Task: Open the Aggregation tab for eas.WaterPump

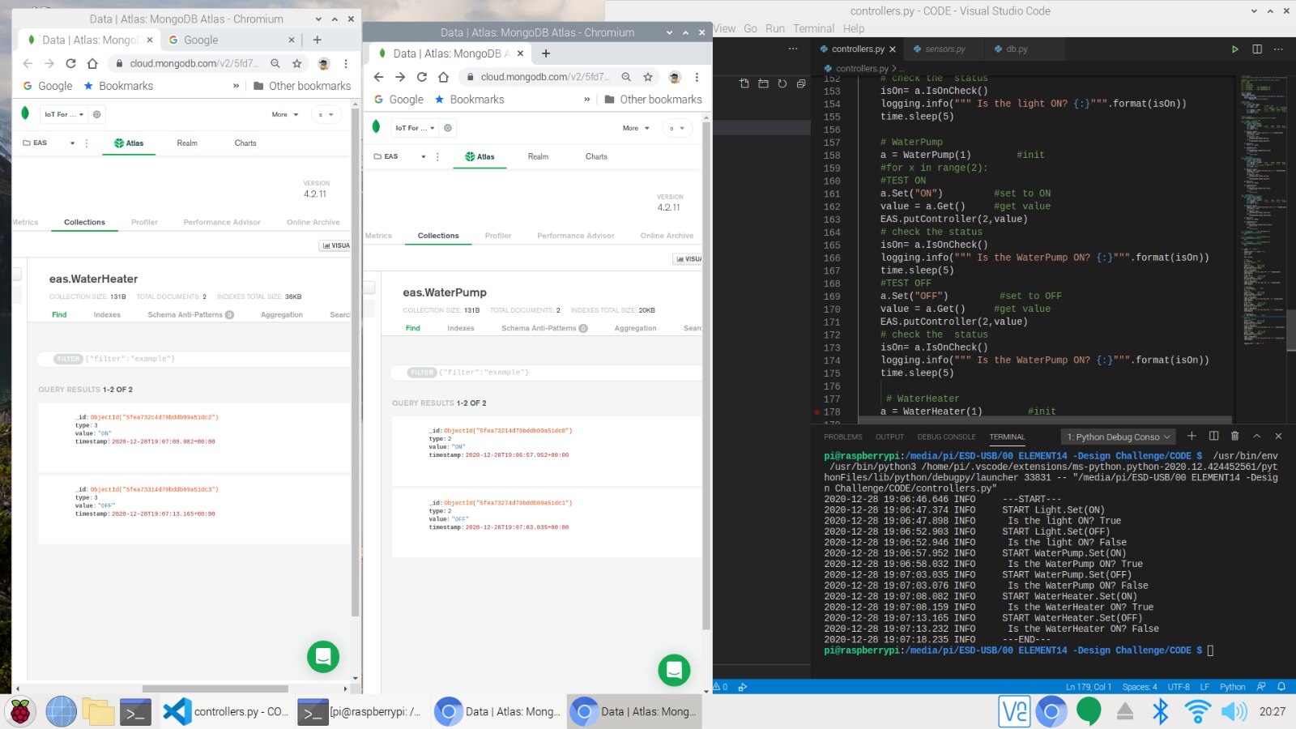Action: click(635, 328)
